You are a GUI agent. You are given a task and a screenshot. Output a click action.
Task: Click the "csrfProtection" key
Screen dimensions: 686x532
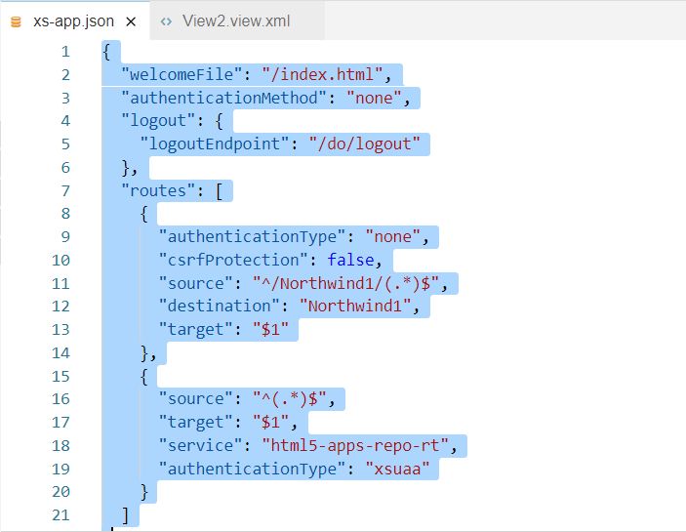coord(233,260)
